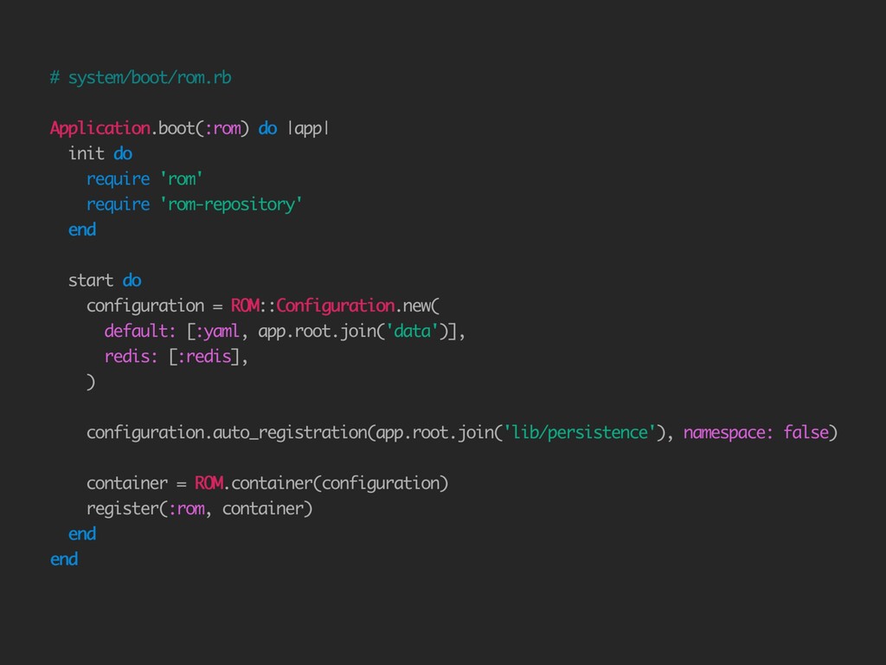Click the 'false' value

click(806, 433)
